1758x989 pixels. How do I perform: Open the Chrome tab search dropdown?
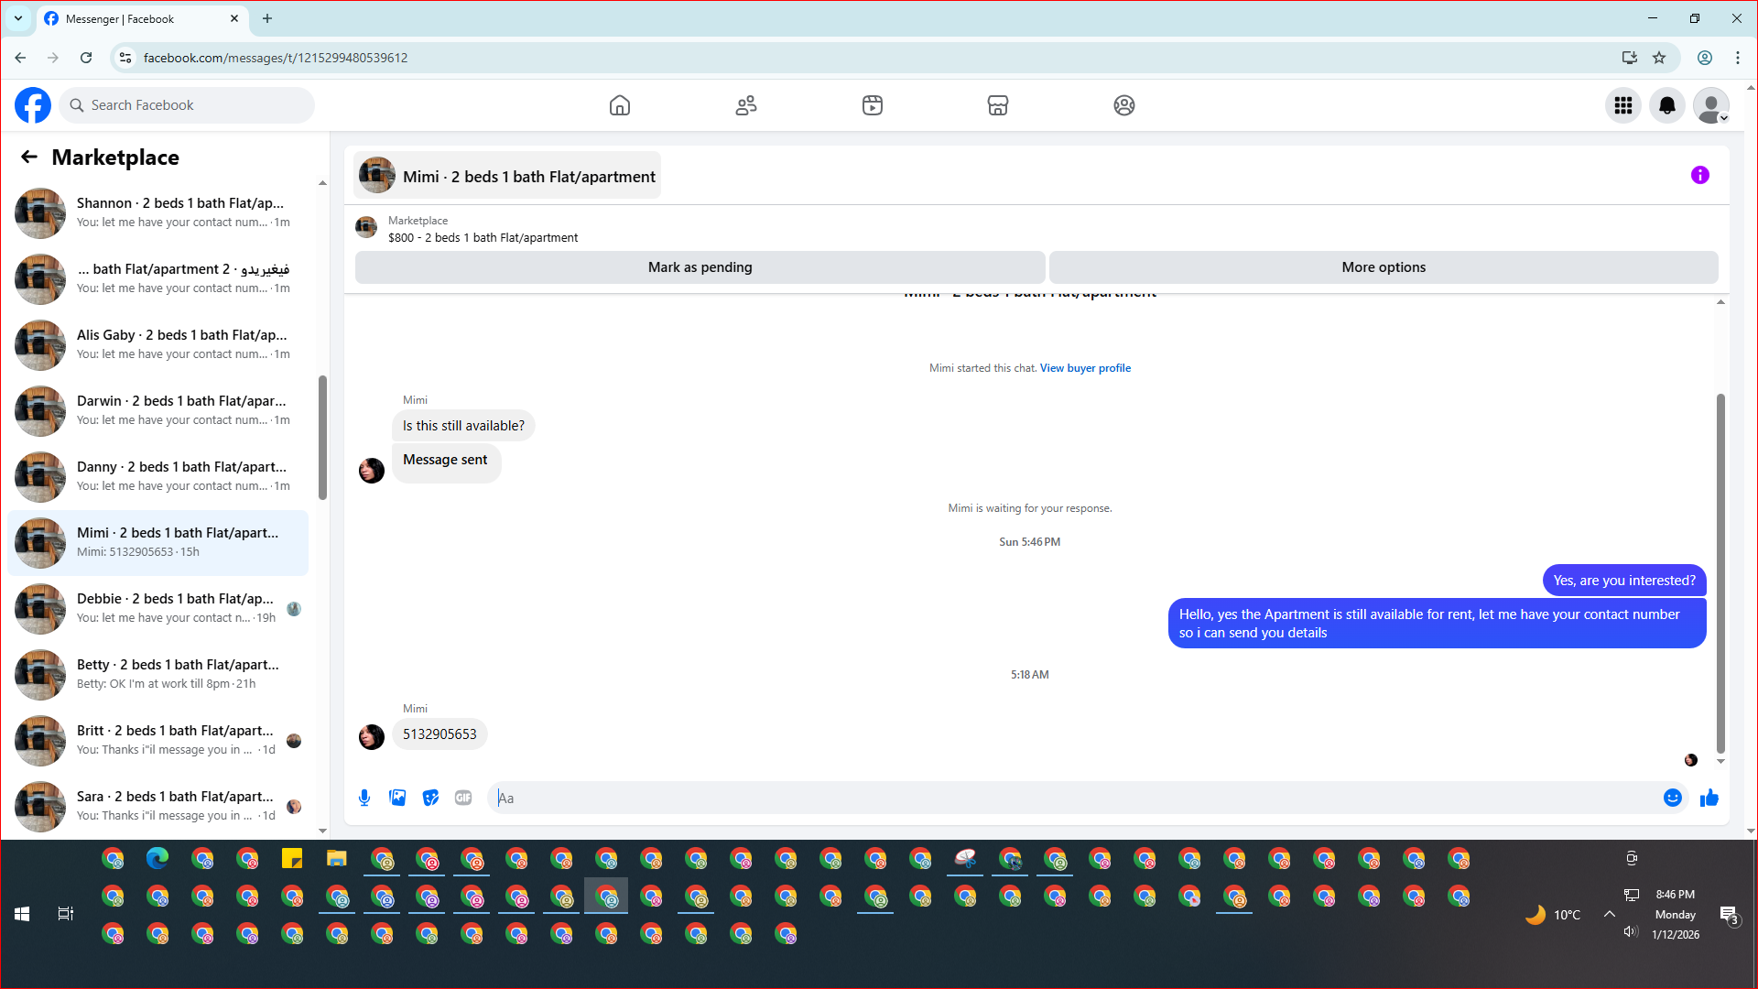(17, 18)
